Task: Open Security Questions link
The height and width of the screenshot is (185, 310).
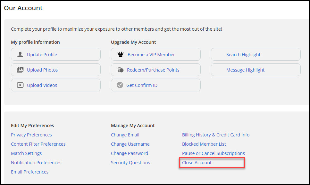Action: (130, 163)
